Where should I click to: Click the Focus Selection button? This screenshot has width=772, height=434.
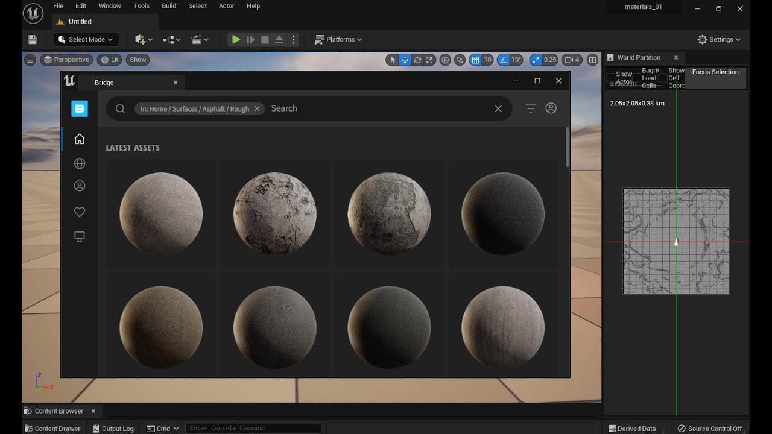[x=715, y=72]
